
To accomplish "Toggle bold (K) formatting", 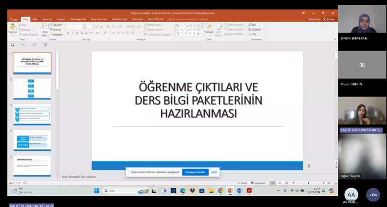I will tap(68, 33).
